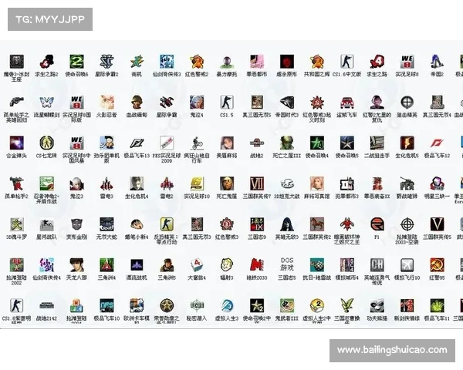463x370 pixels.
Task: Click the 秘密潜入 icon
Action: click(197, 306)
